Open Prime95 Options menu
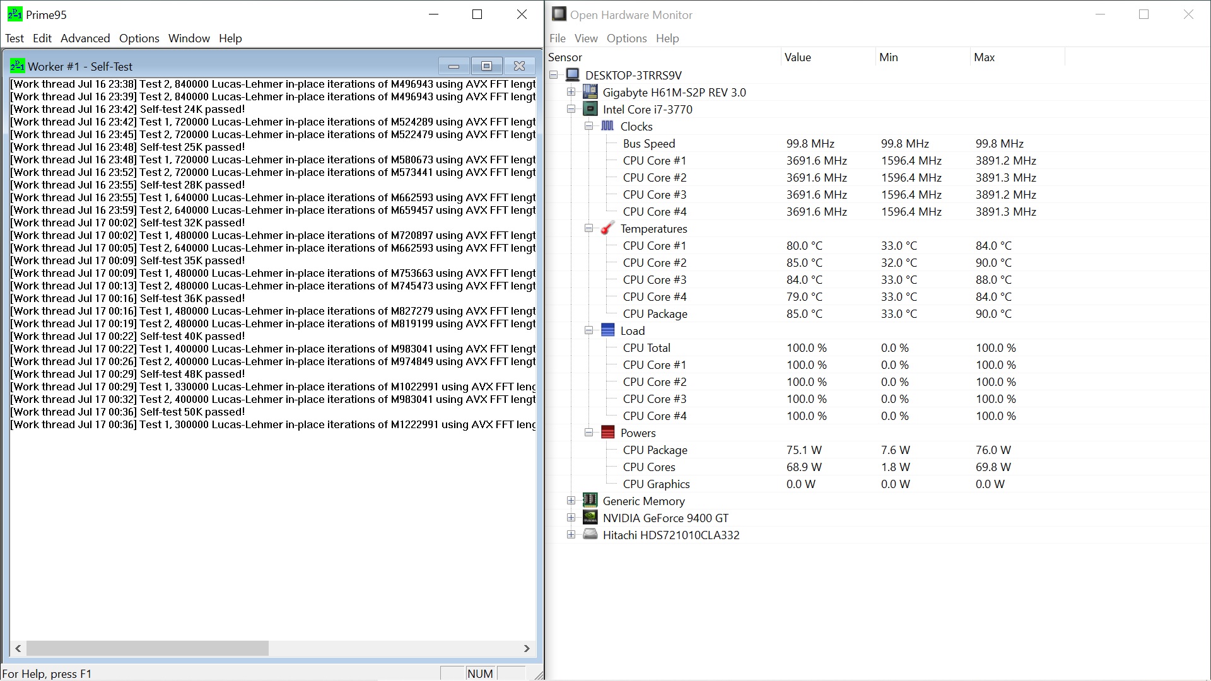 click(139, 38)
